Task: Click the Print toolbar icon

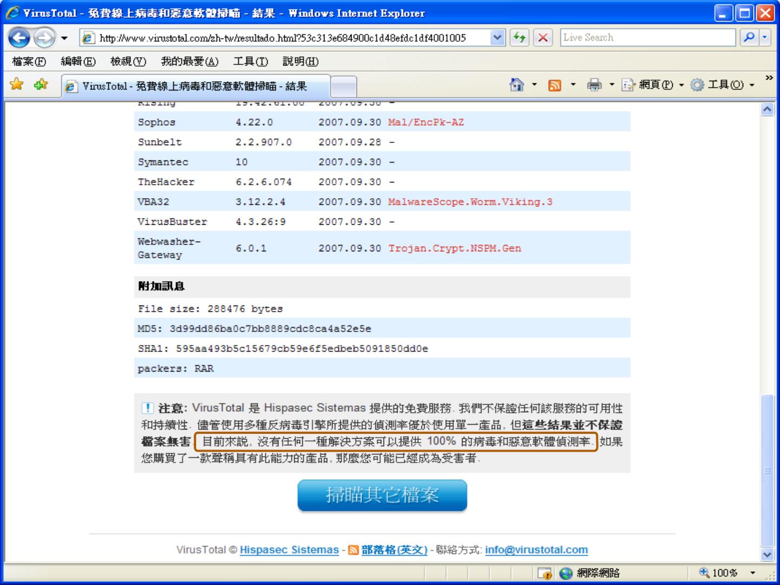Action: (594, 85)
